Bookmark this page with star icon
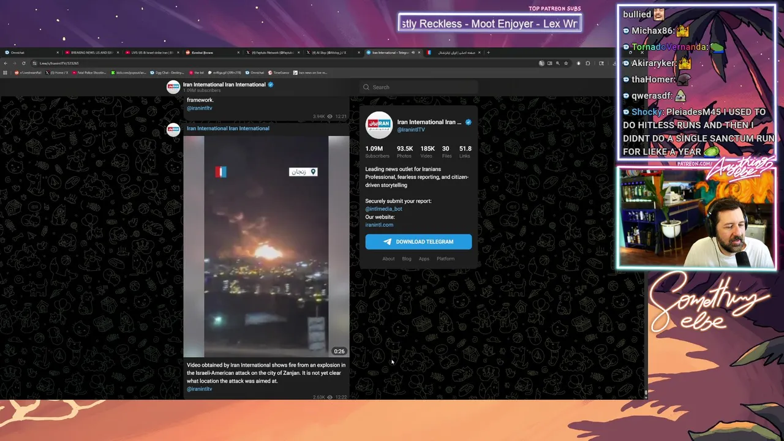The height and width of the screenshot is (441, 784). [x=566, y=63]
